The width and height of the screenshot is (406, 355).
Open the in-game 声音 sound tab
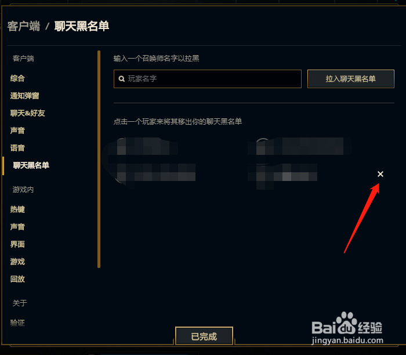tap(17, 227)
